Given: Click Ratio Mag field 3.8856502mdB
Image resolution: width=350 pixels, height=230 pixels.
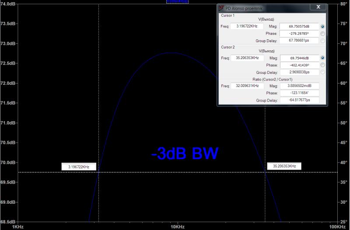Looking at the screenshot, I should [x=300, y=86].
